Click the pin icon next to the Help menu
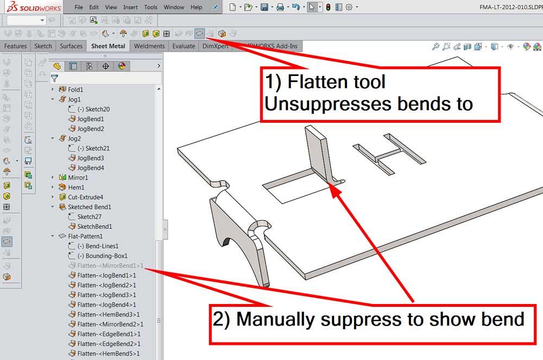543x360 pixels. click(215, 8)
